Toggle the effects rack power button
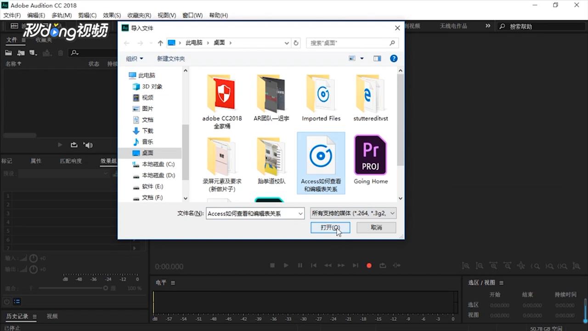 pos(7,302)
